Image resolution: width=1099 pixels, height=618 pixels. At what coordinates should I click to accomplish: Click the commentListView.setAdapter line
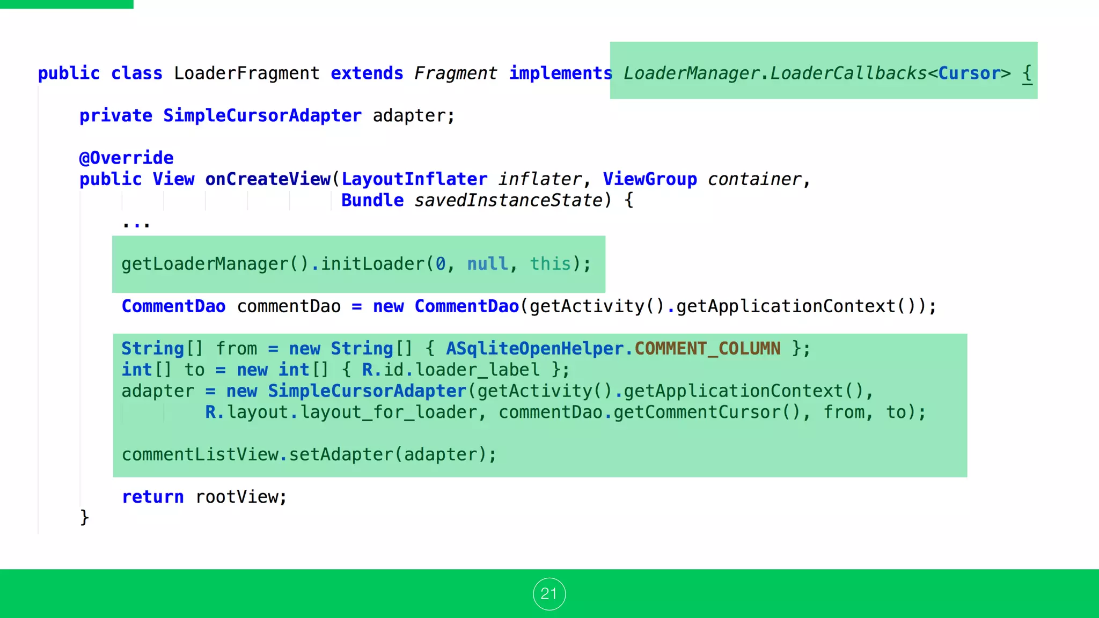pos(309,454)
